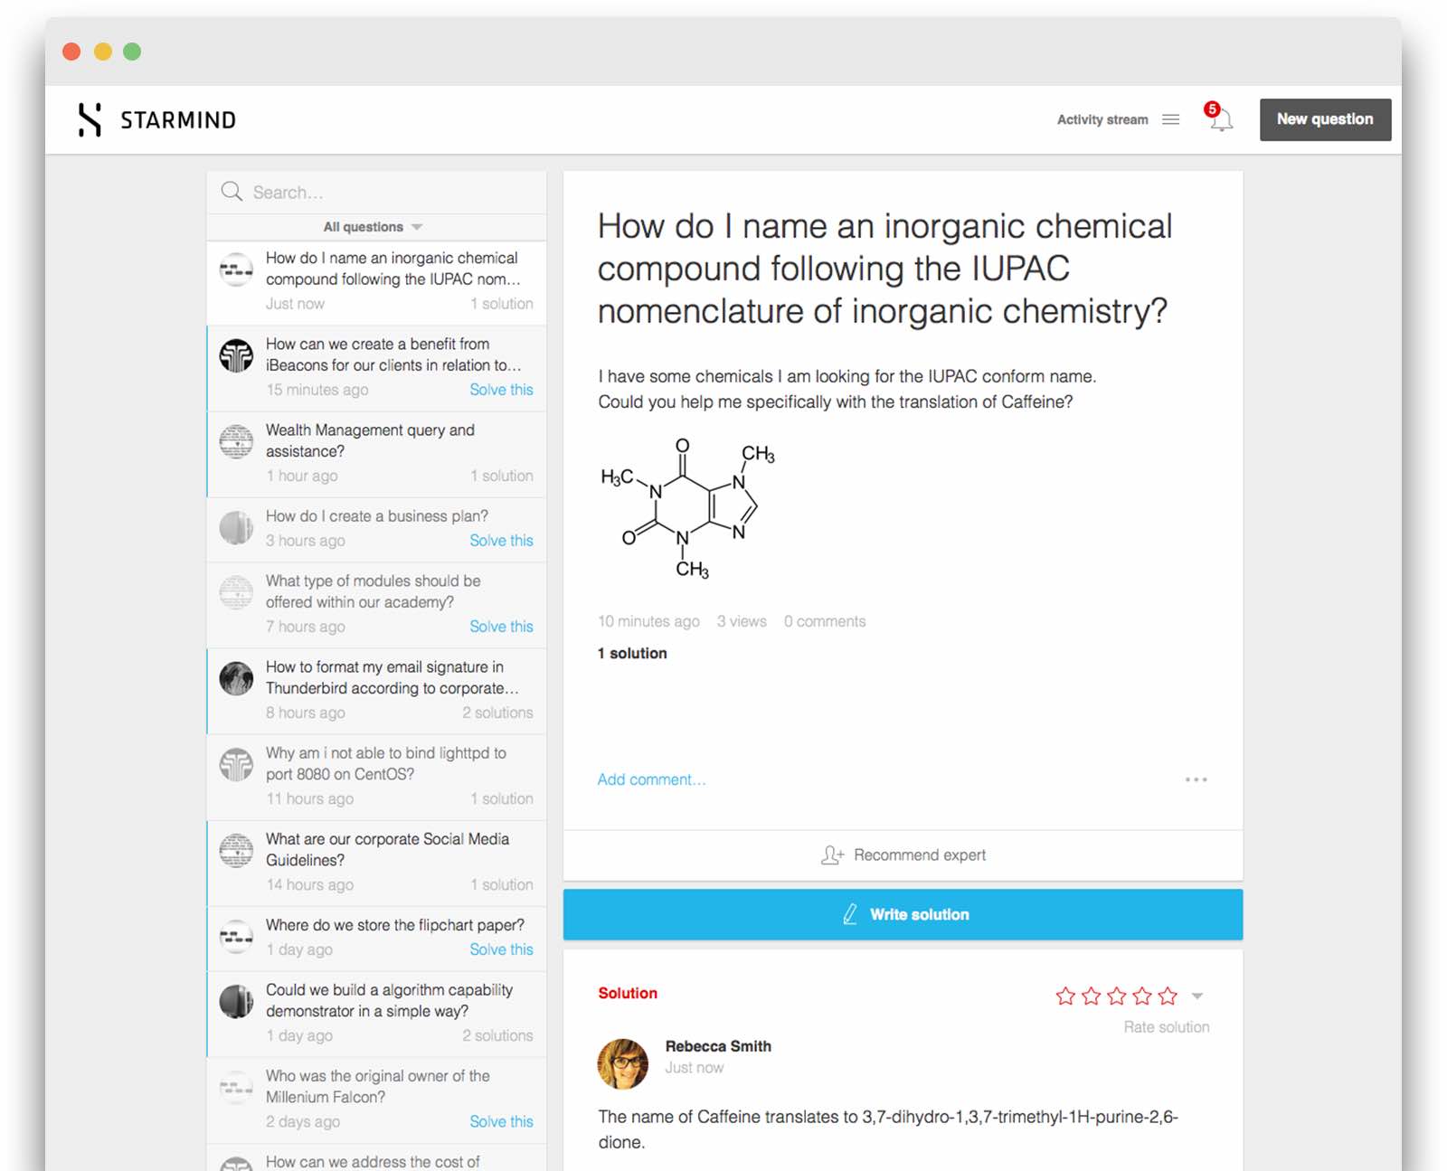Open question 'Where do we store the flipchart paper?'
This screenshot has width=1447, height=1171.
tap(376, 939)
